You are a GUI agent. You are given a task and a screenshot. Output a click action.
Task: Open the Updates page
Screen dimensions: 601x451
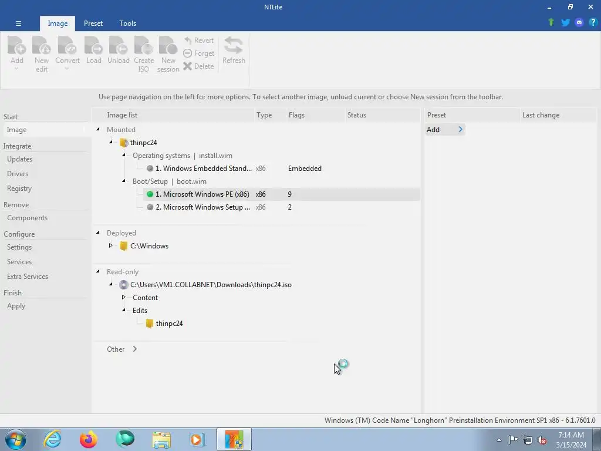click(19, 159)
